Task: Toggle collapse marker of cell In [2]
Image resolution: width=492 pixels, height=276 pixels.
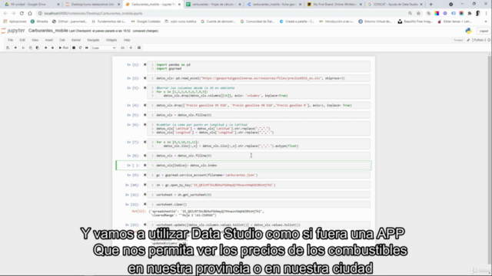Action: coord(145,78)
